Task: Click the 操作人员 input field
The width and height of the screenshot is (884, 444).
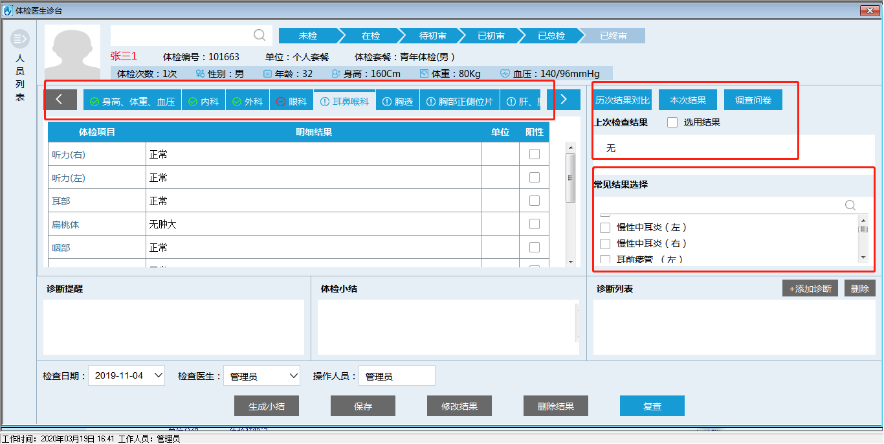Action: coord(397,376)
